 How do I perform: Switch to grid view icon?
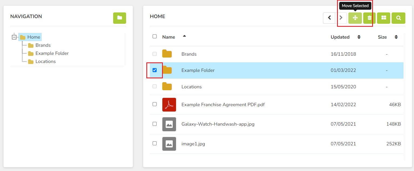[x=383, y=18]
